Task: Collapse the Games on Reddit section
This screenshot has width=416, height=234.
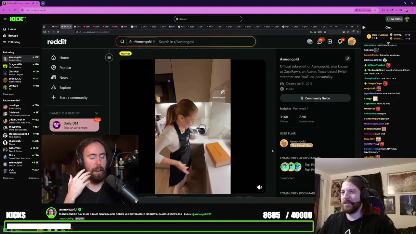Action: tap(97, 113)
